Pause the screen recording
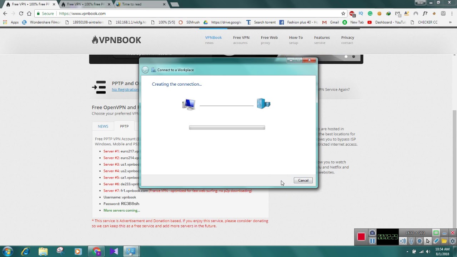The width and height of the screenshot is (457, 257). 372,241
